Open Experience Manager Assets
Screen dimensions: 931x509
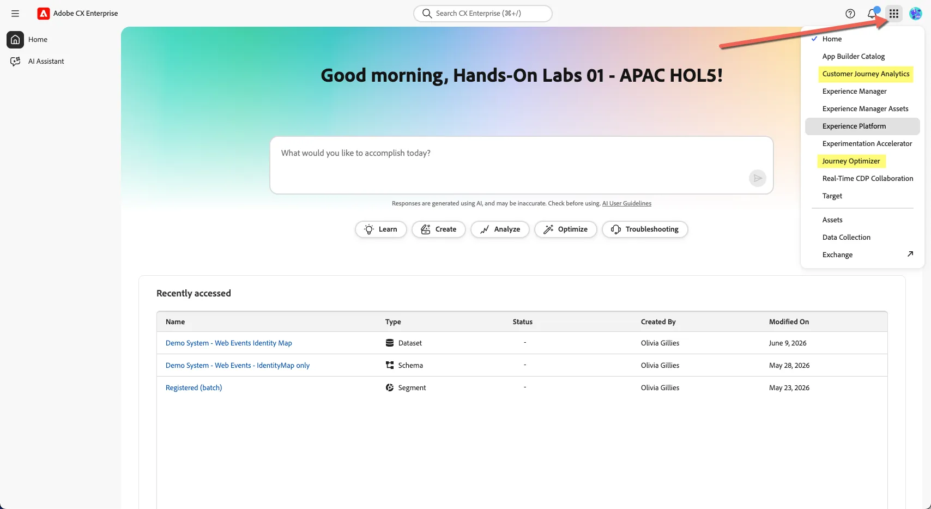[x=862, y=108]
